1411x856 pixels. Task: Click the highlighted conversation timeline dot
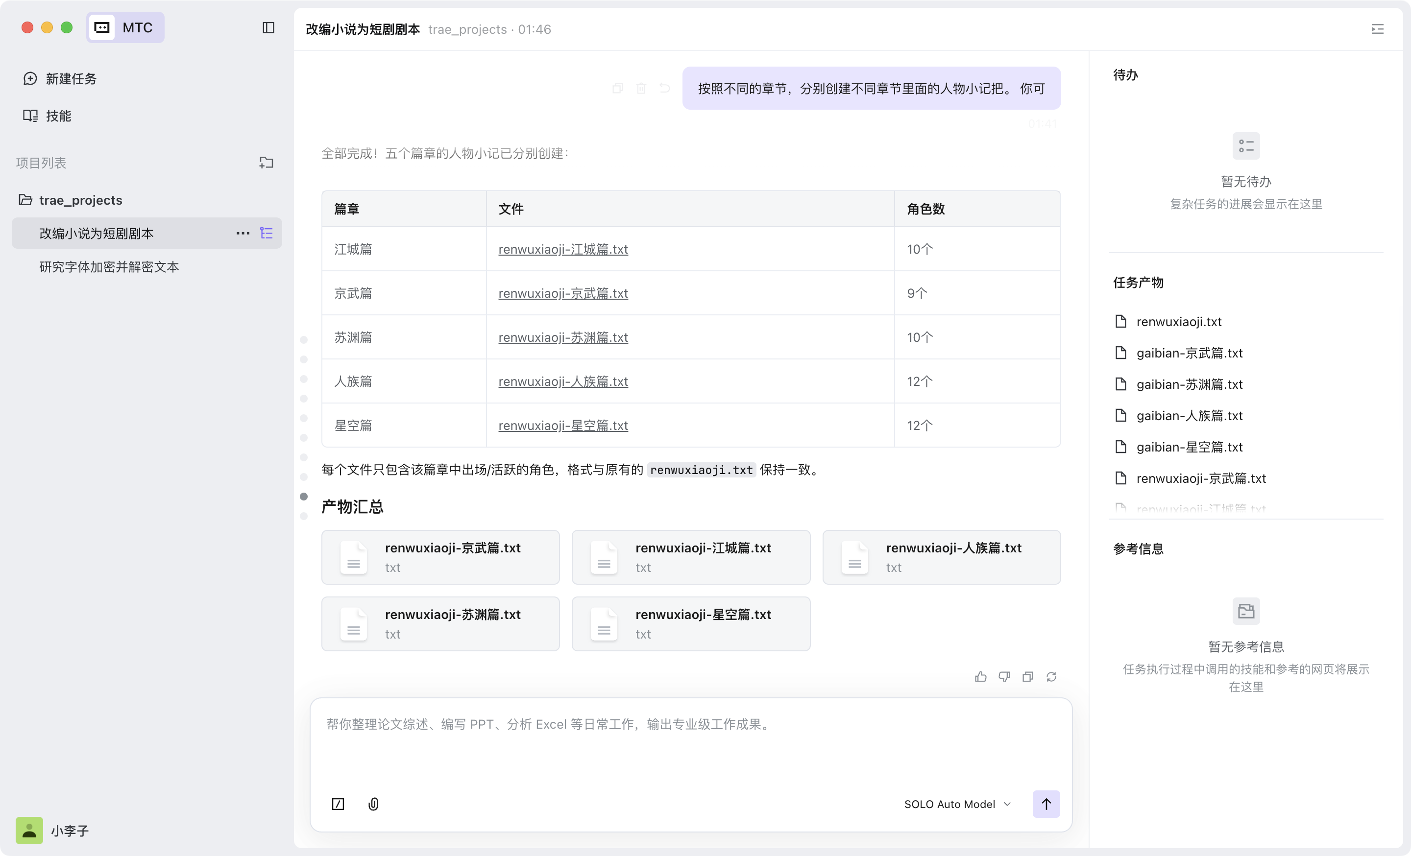click(x=304, y=496)
